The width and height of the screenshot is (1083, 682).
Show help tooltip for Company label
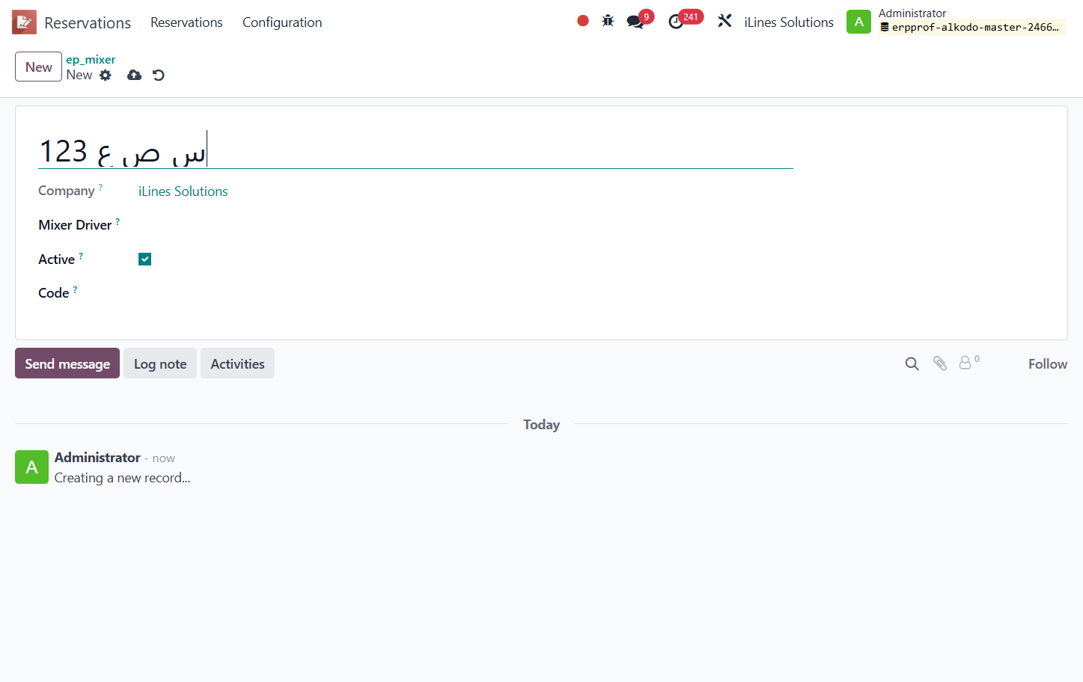(101, 187)
